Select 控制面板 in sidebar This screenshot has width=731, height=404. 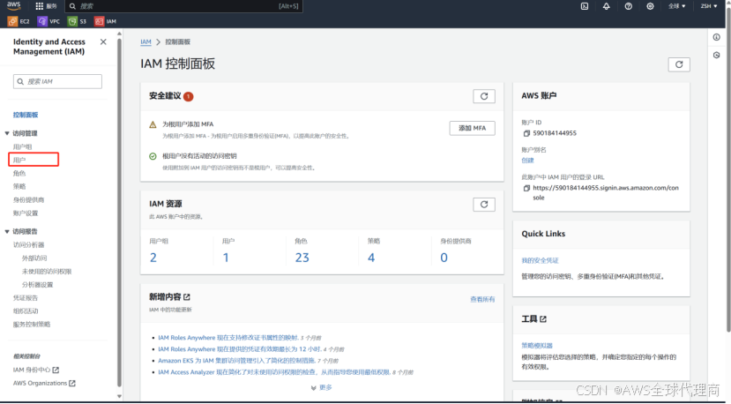coord(26,115)
